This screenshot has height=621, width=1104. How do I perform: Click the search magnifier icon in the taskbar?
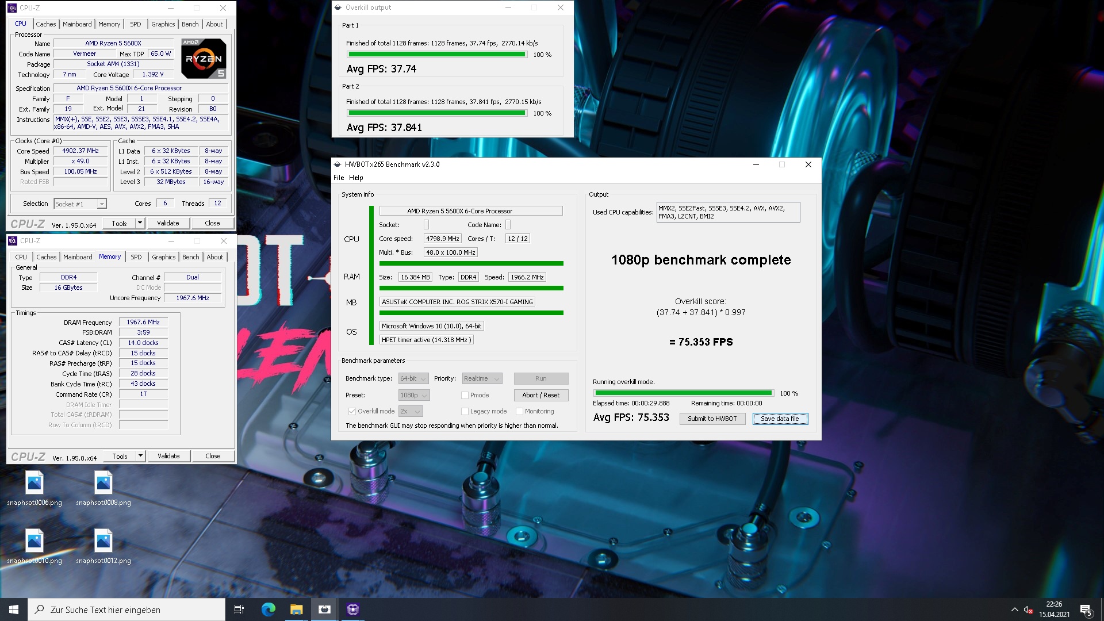[x=39, y=609]
